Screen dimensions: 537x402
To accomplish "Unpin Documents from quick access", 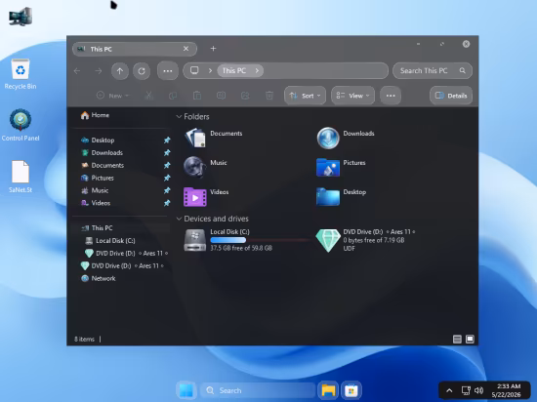I will click(x=167, y=165).
